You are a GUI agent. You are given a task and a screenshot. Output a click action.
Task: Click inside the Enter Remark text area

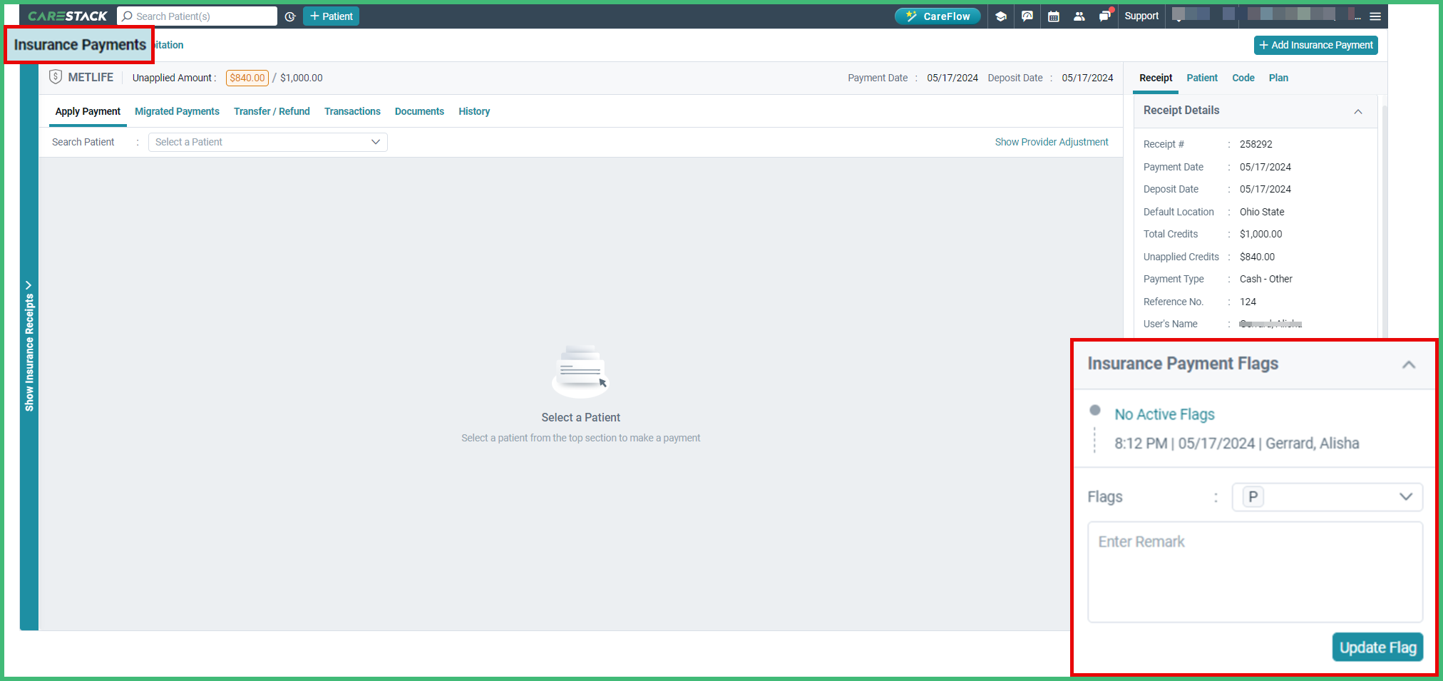[1255, 570]
